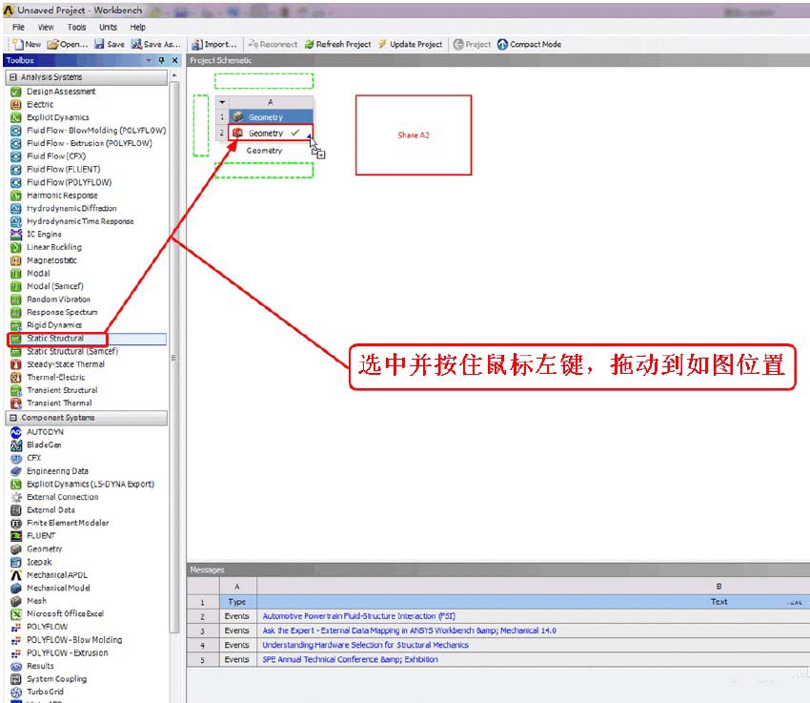Click the Import toolbar button

point(213,45)
